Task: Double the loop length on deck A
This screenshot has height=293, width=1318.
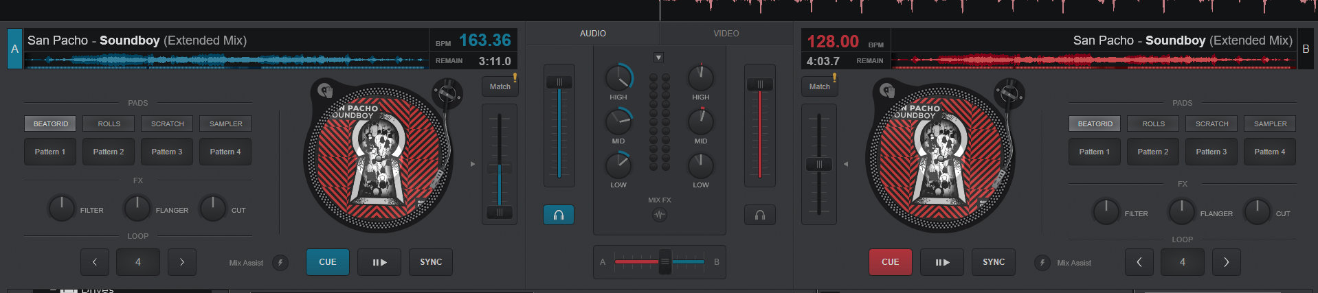Action: pyautogui.click(x=182, y=262)
